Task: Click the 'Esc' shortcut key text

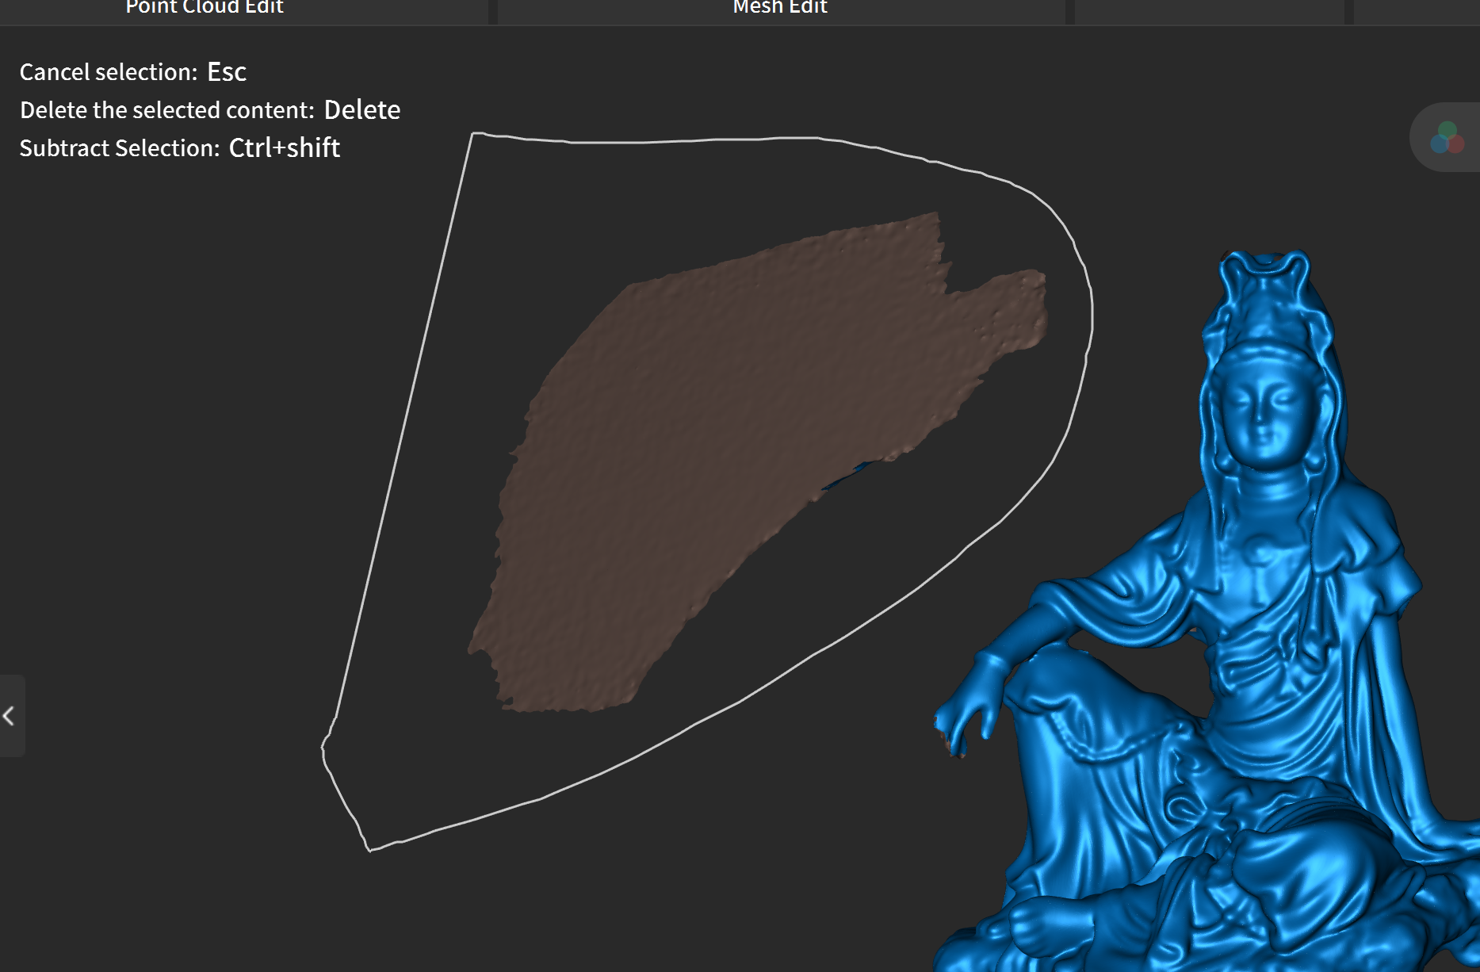Action: (227, 72)
